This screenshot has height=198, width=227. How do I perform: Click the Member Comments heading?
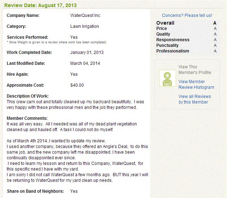(x=27, y=118)
